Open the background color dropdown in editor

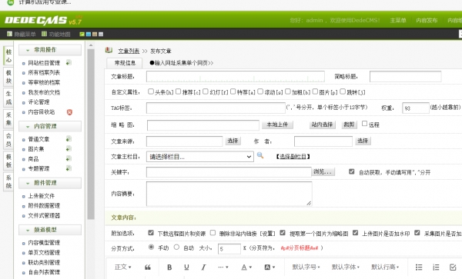pyautogui.click(x=269, y=267)
